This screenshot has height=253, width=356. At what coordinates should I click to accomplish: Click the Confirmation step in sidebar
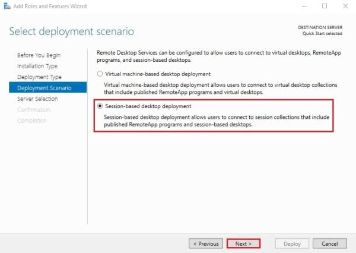pos(34,110)
